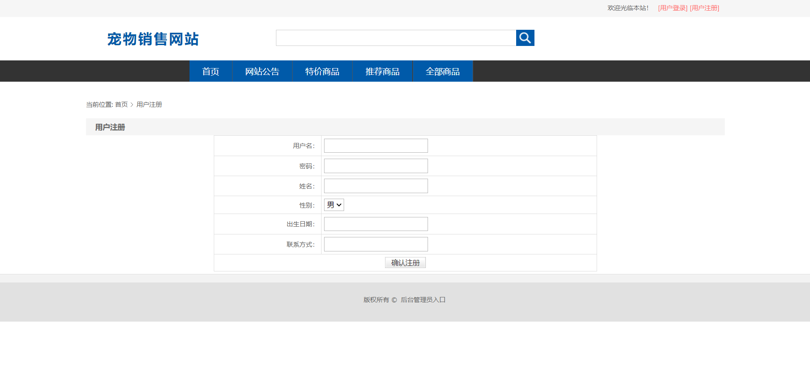Image resolution: width=810 pixels, height=385 pixels.
Task: Focus the 联系方式 input field
Action: [376, 244]
